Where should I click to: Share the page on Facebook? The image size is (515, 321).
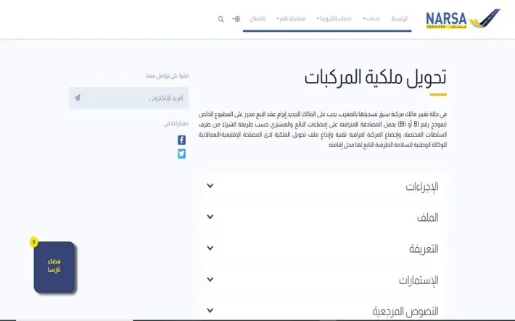[181, 140]
